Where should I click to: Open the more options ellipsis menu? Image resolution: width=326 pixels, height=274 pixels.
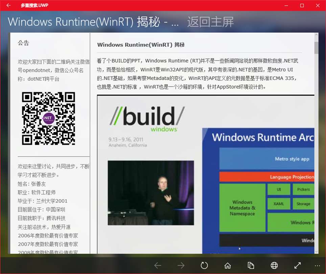tap(317, 266)
